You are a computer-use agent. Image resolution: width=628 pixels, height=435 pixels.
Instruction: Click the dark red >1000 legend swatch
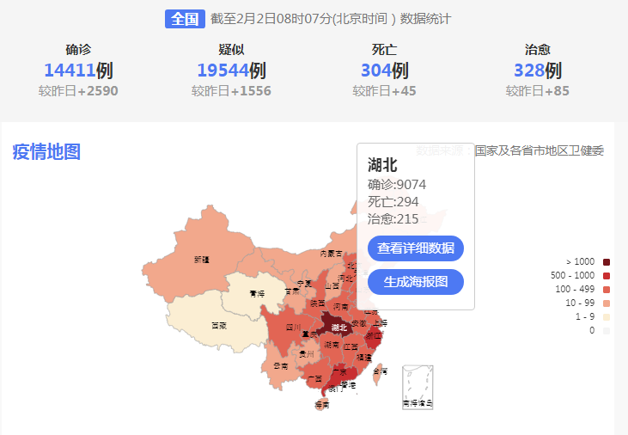point(607,262)
